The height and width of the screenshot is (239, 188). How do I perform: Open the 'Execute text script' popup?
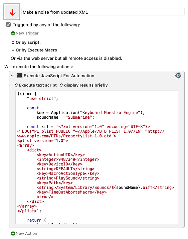coord(36,85)
